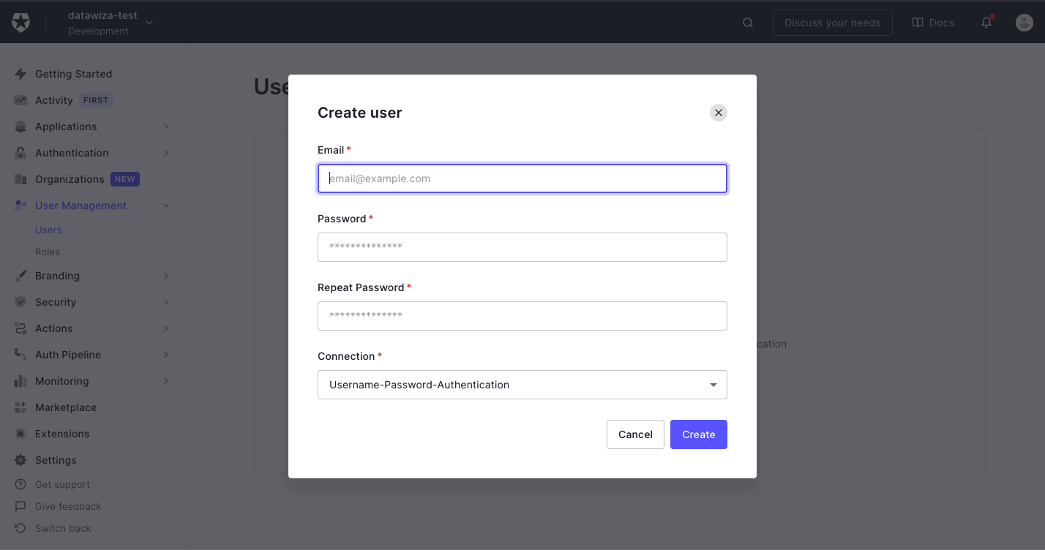Image resolution: width=1045 pixels, height=550 pixels.
Task: Click the notifications bell icon
Action: 986,22
